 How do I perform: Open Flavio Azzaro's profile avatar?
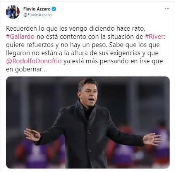coord(13,12)
